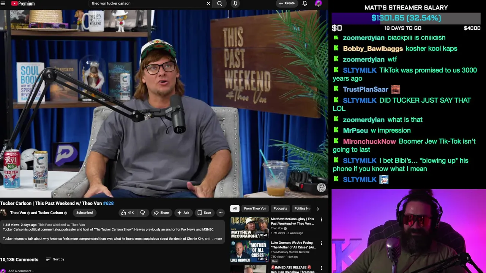Screen dimensions: 486x273
Task: Open the YouTube Premium home logo
Action: (22, 3)
